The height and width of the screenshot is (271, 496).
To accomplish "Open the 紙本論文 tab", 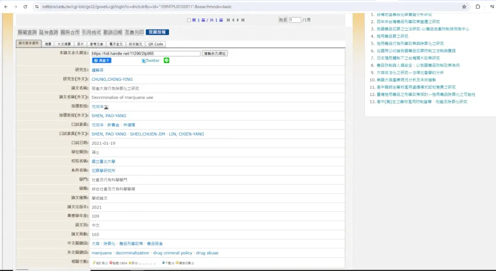I will point(135,44).
